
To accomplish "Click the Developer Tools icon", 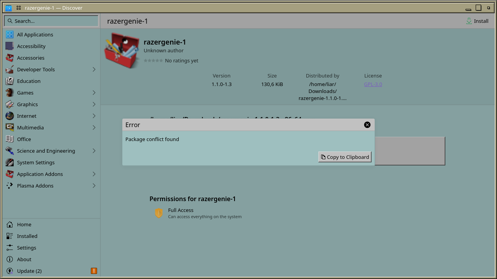I will point(10,69).
